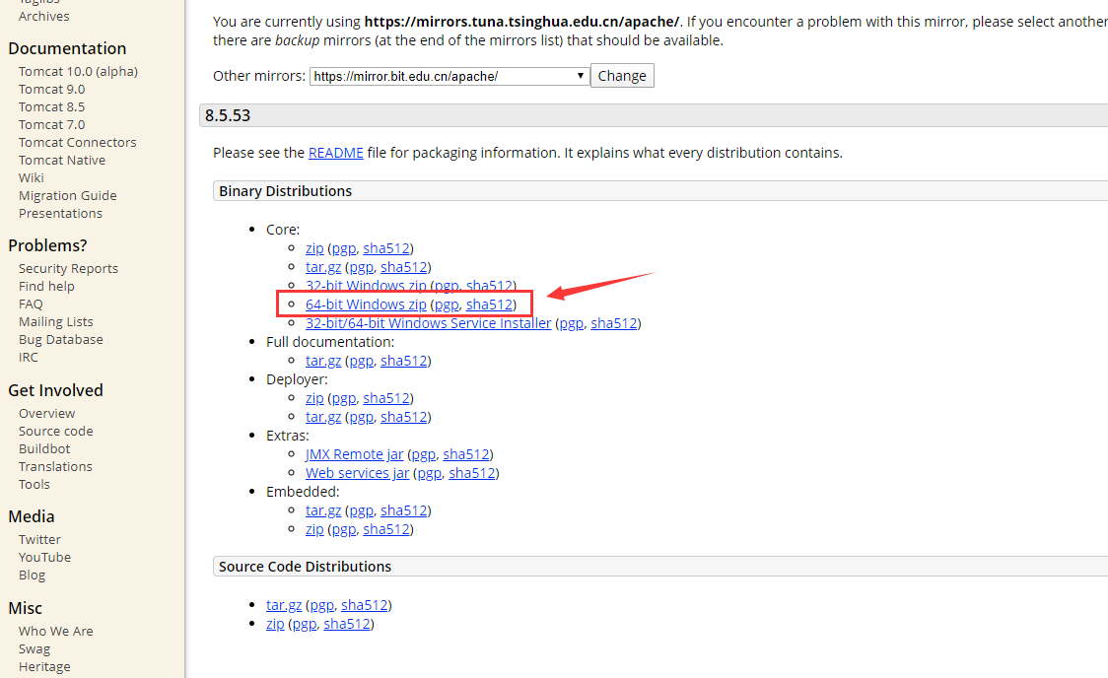The image size is (1108, 678).
Task: Open Who We Are page
Action: (56, 632)
